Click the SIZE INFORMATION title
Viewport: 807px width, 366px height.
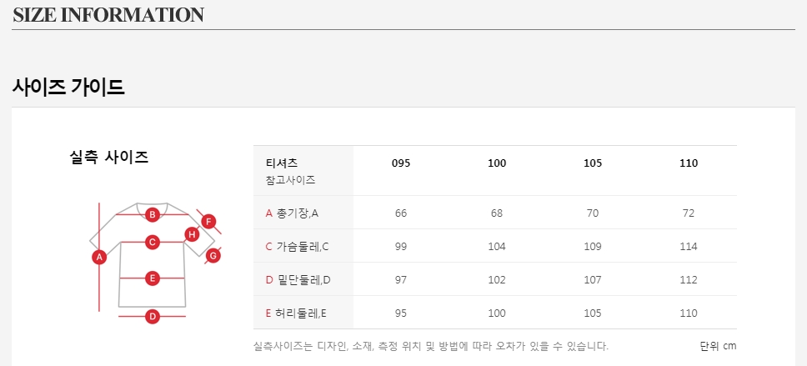tap(108, 15)
